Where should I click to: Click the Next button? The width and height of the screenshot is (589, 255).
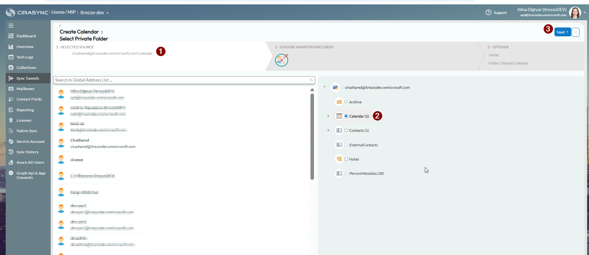coord(562,32)
